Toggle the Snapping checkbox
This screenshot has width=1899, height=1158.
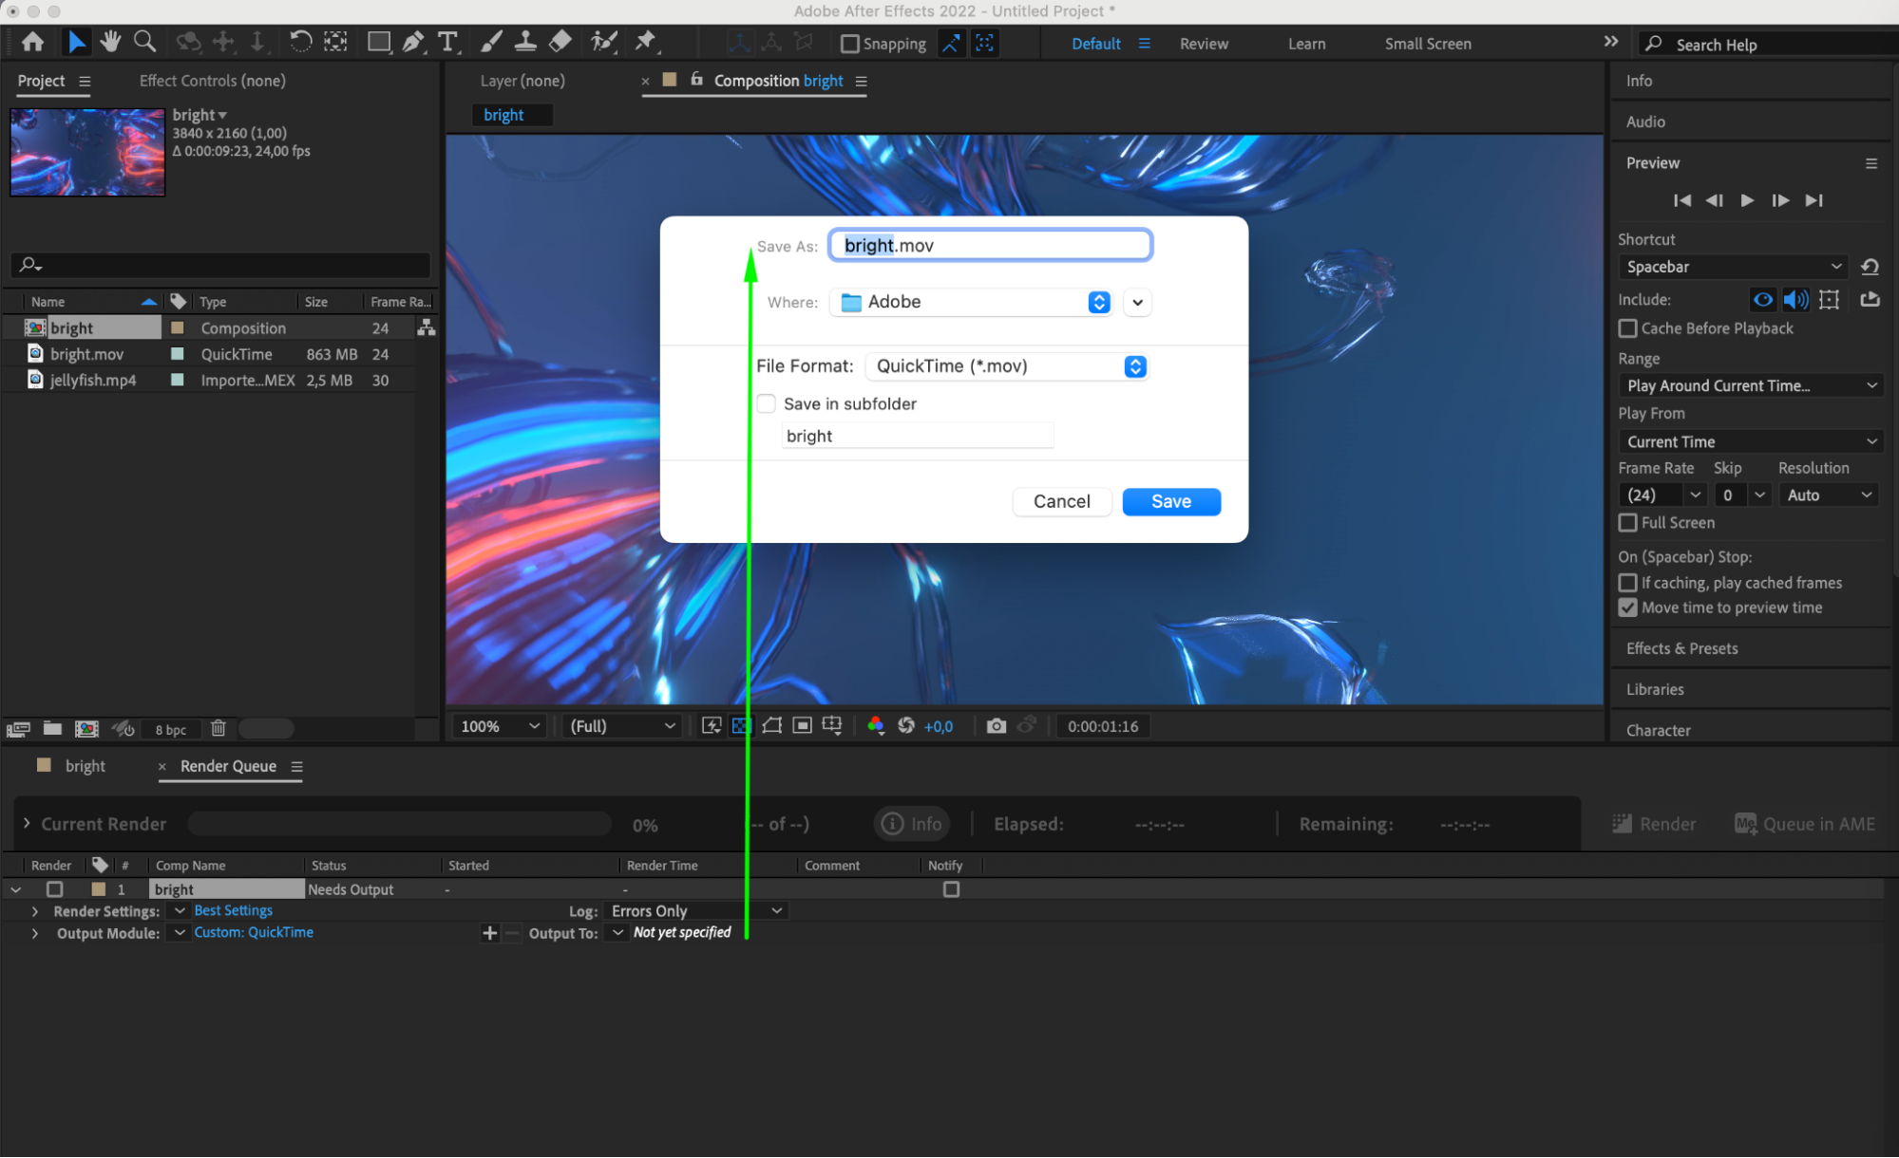(850, 44)
